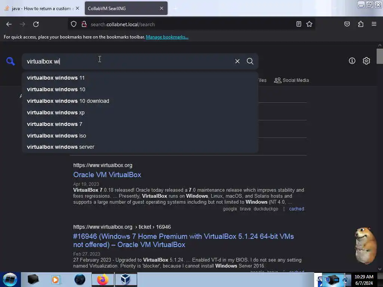The width and height of the screenshot is (383, 287).
Task: Open the #16946 Windows 7 ticket result
Action: click(x=183, y=240)
